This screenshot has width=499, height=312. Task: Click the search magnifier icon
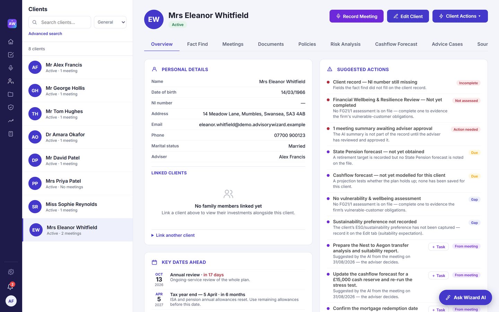tap(35, 22)
